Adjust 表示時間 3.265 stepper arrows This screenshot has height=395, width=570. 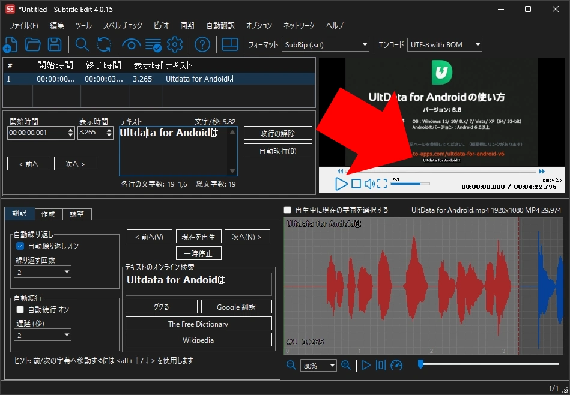tap(109, 133)
